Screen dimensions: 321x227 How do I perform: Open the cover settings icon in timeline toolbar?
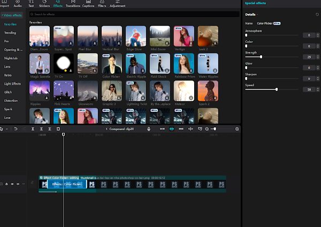(x=200, y=129)
